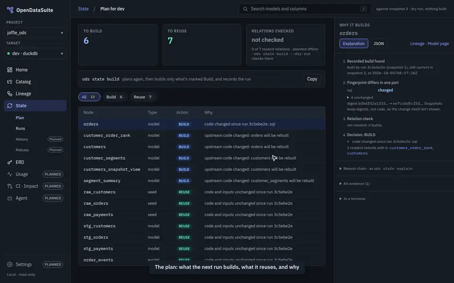
Task: Select the orders row
Action: coord(201,124)
